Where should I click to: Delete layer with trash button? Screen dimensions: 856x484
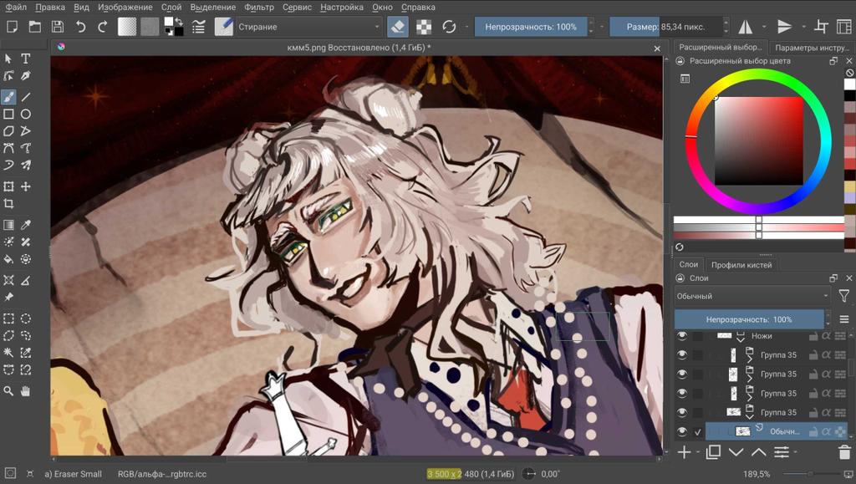pyautogui.click(x=844, y=452)
